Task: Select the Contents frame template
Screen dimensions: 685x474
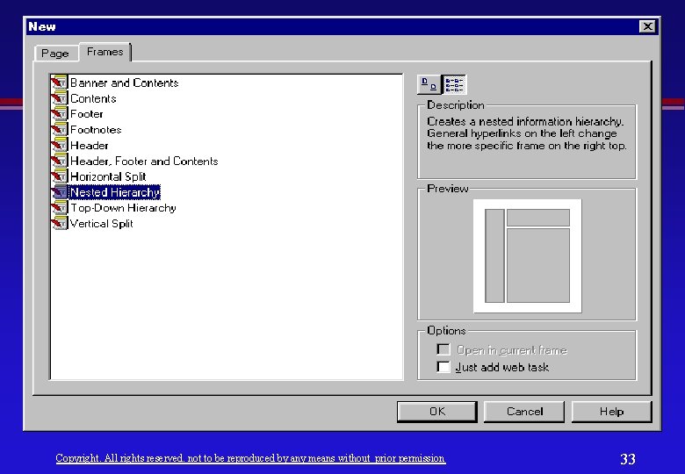Action: 93,98
